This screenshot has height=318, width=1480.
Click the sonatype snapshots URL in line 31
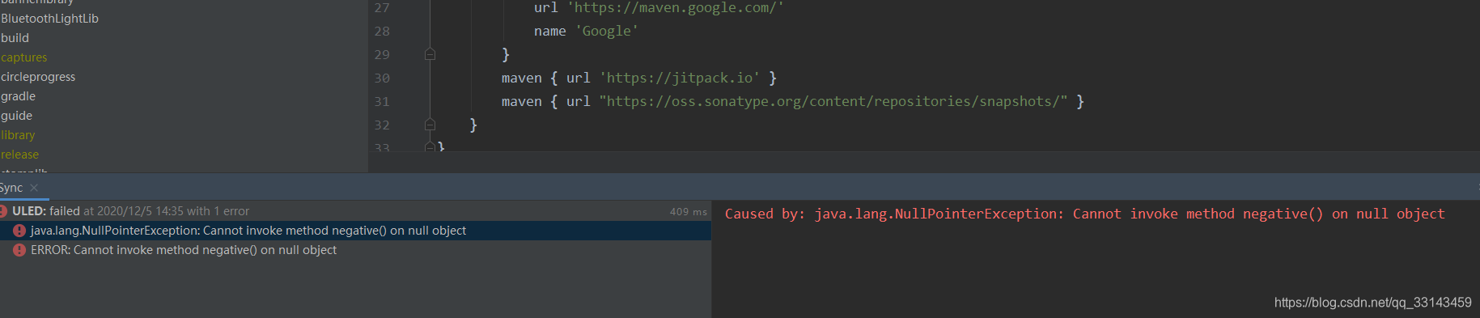(833, 101)
